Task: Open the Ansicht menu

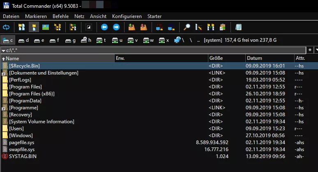Action: coord(98,16)
